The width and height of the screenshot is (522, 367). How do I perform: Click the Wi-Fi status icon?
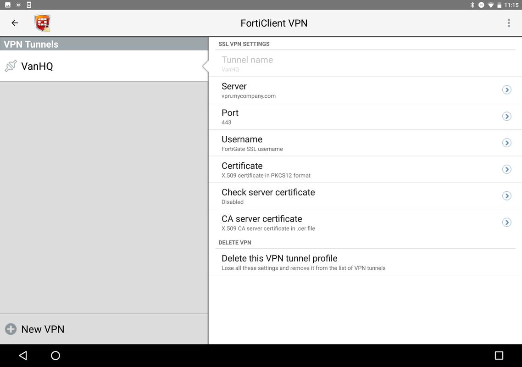[x=490, y=5]
